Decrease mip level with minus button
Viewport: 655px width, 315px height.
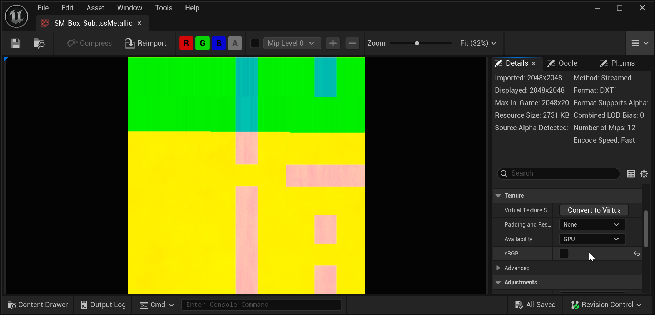[x=352, y=43]
